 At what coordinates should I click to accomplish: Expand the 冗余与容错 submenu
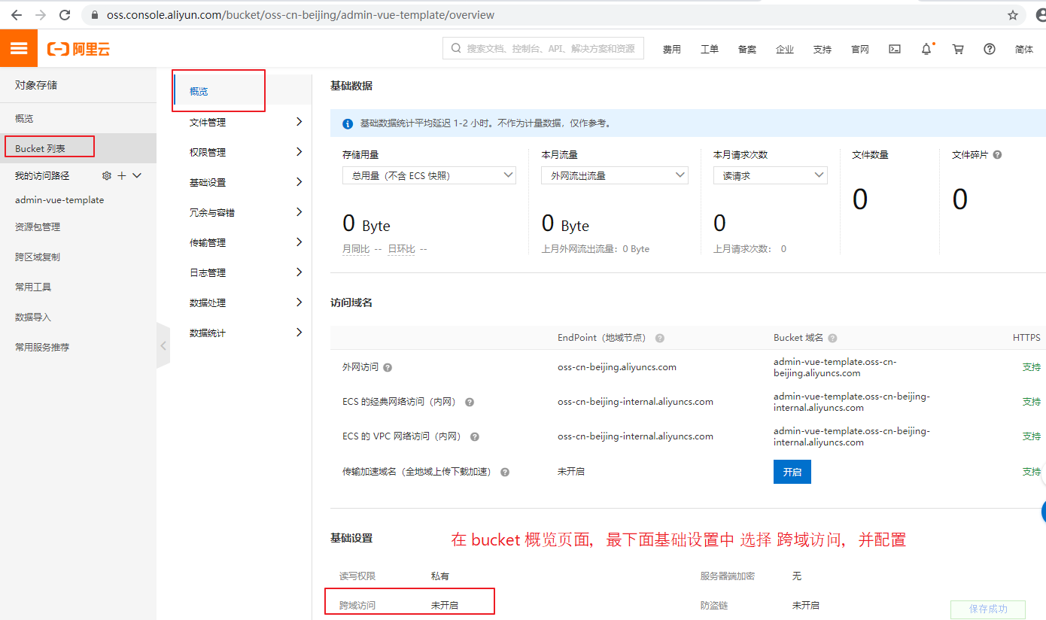point(299,212)
